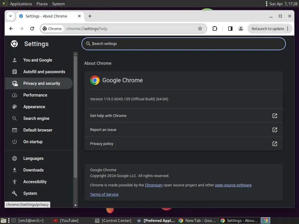Open Search engine settings
This screenshot has width=299, height=224.
(39, 118)
